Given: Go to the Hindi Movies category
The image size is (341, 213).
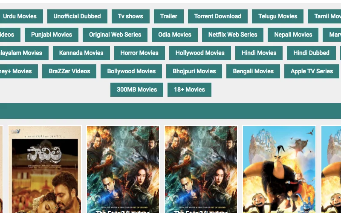Looking at the screenshot, I should pyautogui.click(x=259, y=53).
